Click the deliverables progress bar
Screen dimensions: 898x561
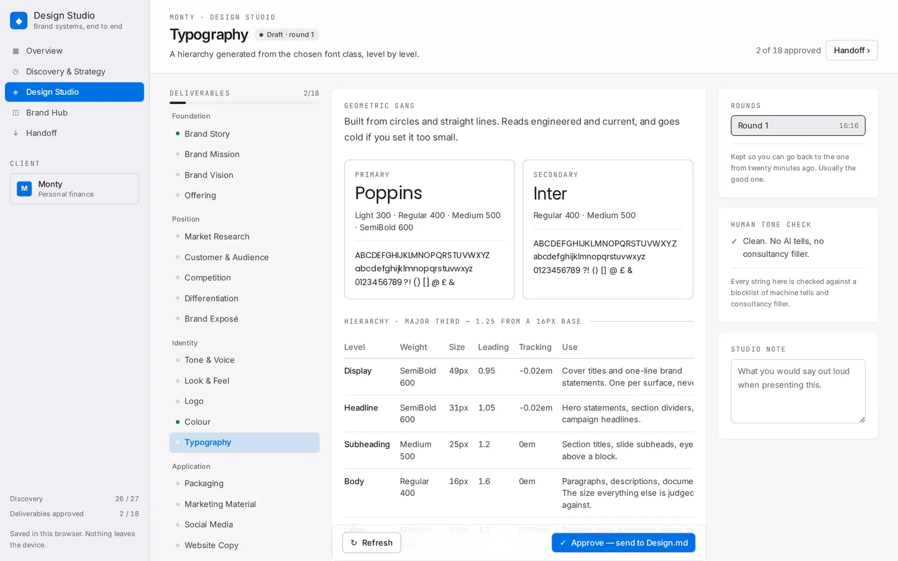point(245,103)
